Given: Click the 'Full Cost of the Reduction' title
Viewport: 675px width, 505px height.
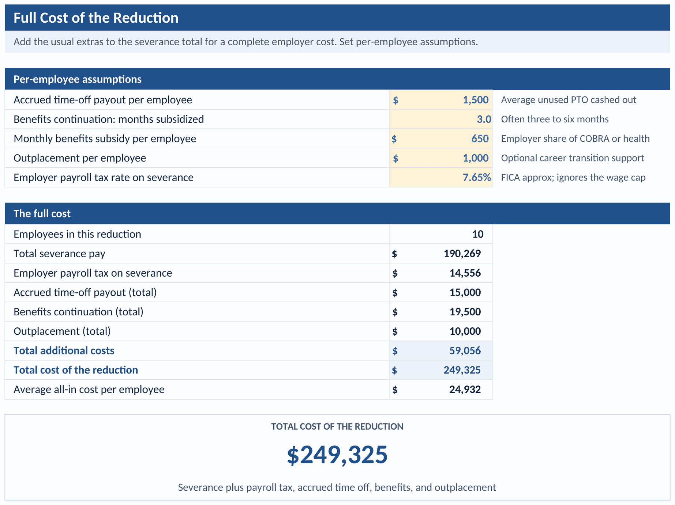Looking at the screenshot, I should point(96,18).
